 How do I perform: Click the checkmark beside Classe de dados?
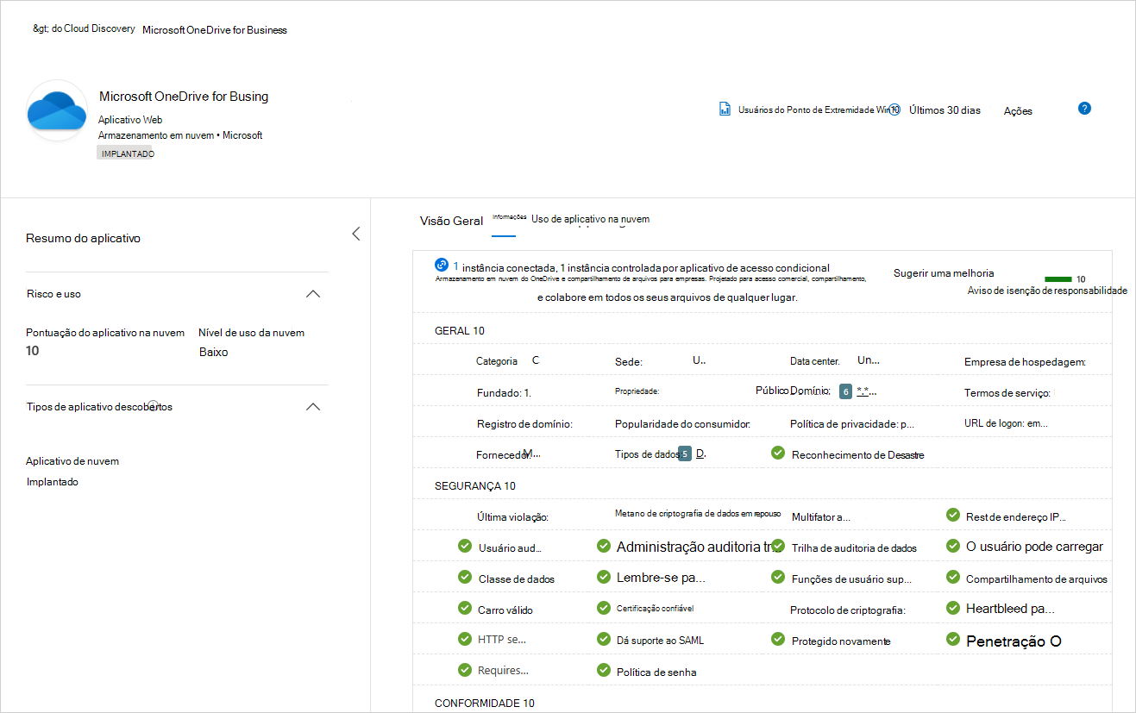[x=465, y=577]
